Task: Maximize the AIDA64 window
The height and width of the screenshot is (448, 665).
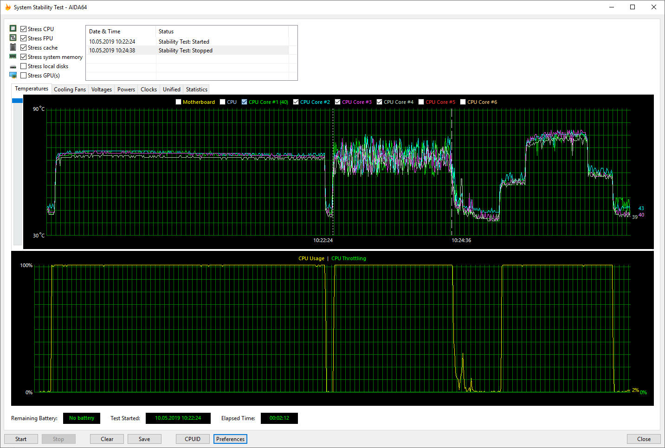Action: coord(633,7)
